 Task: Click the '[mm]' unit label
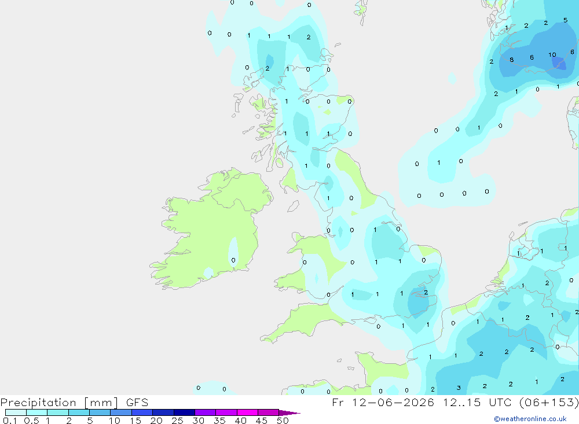pos(101,403)
